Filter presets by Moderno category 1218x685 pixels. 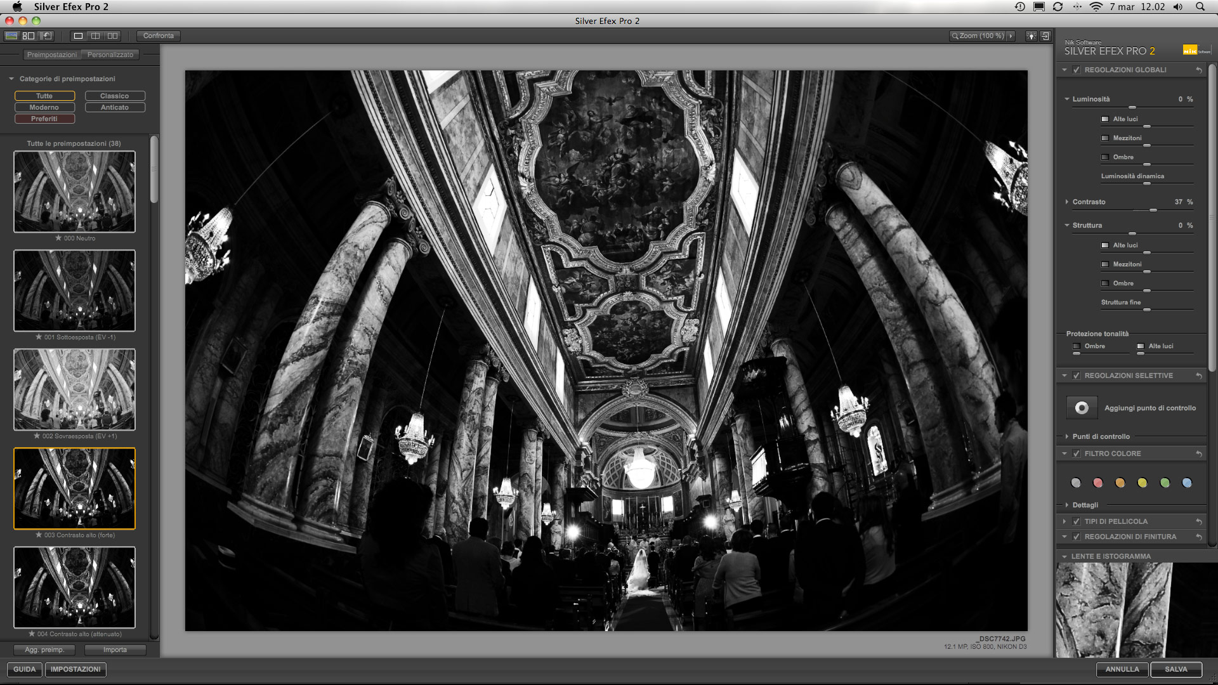click(x=44, y=108)
